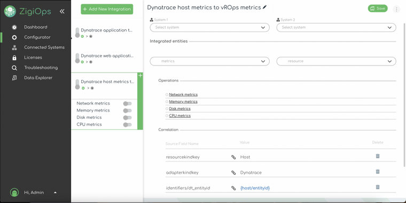Toggle Dynatrace host metrics integration switch
The width and height of the screenshot is (406, 203).
tap(77, 85)
